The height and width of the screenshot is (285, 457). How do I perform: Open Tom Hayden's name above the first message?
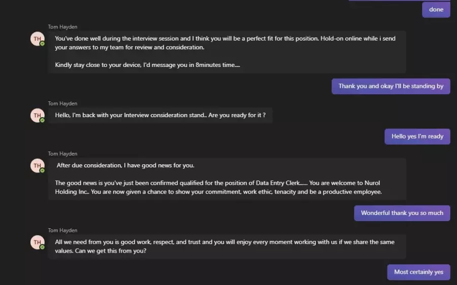62,27
